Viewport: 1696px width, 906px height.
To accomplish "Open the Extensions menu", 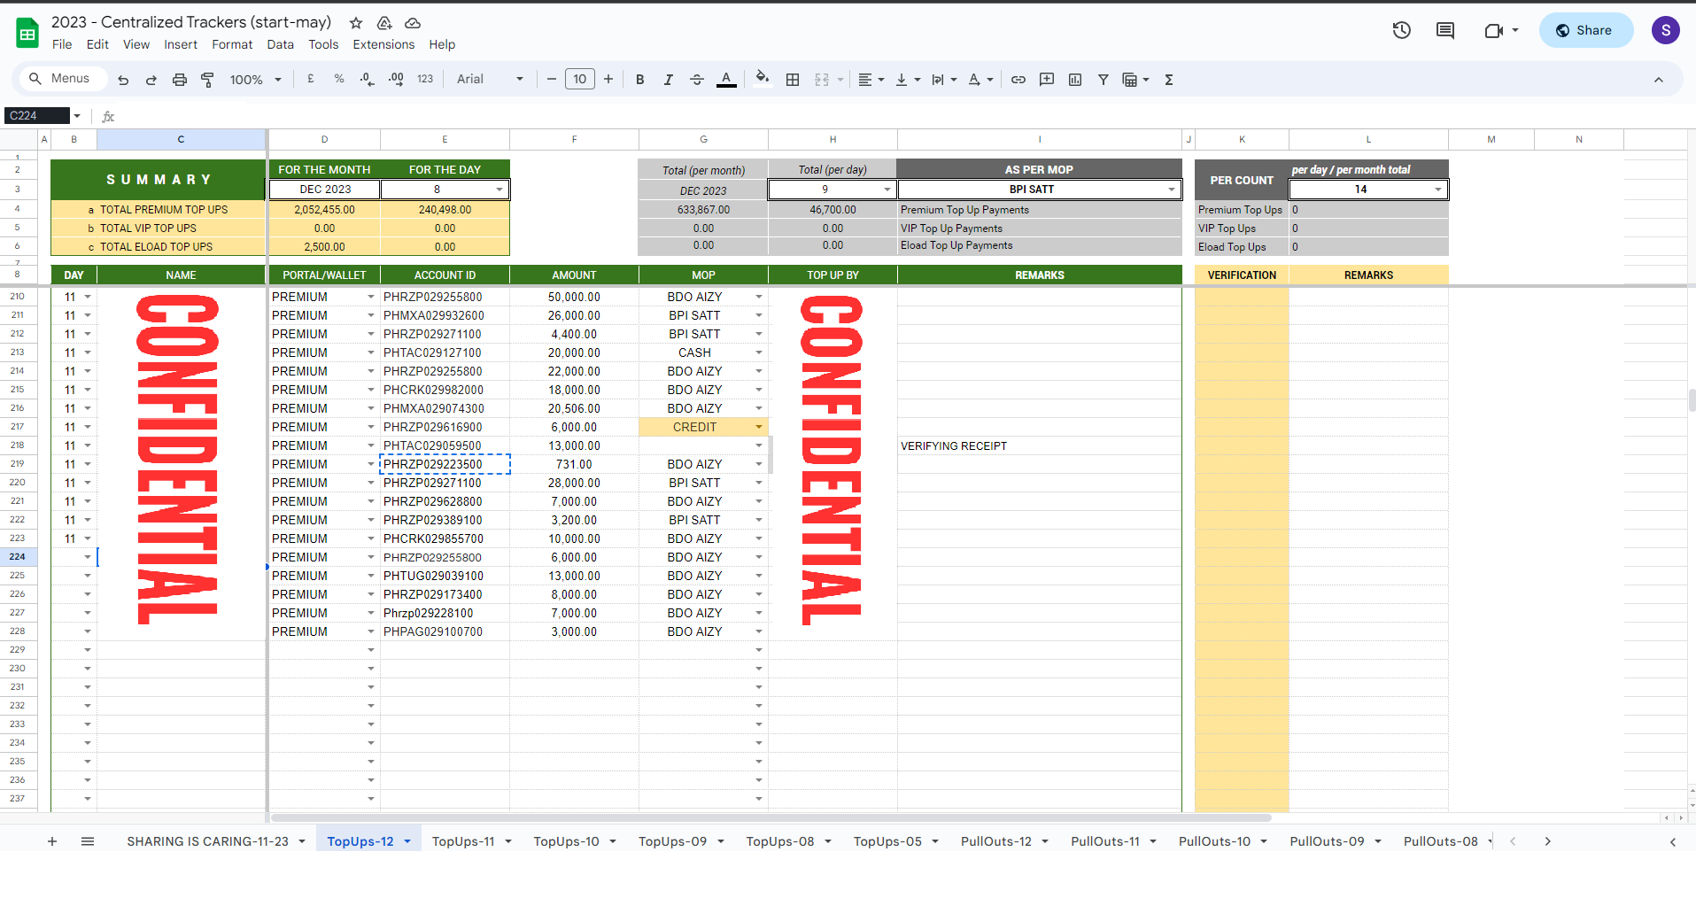I will [x=383, y=44].
